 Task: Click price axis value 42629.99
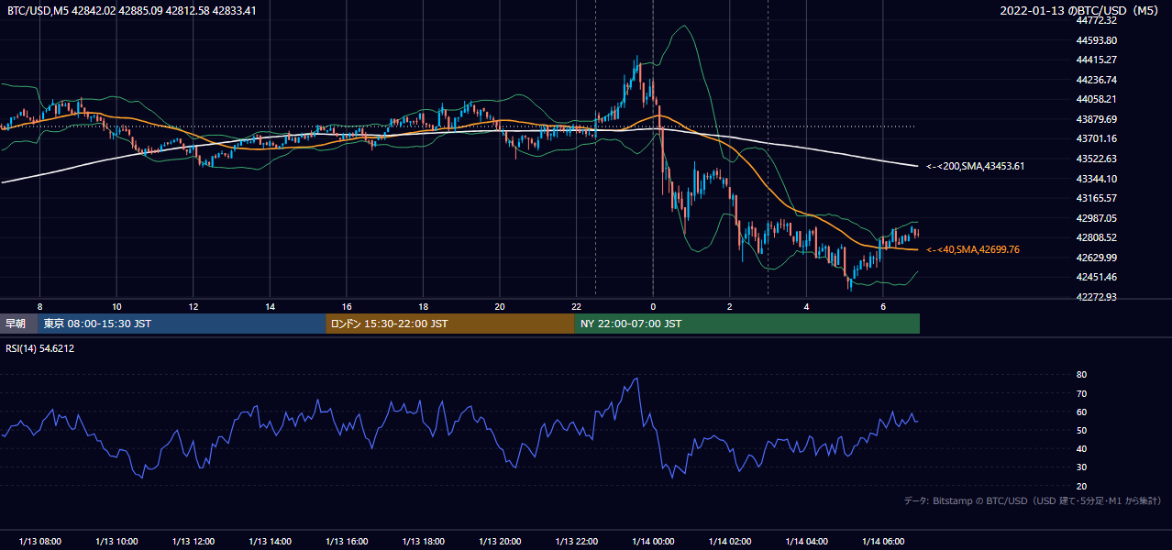[x=1096, y=258]
